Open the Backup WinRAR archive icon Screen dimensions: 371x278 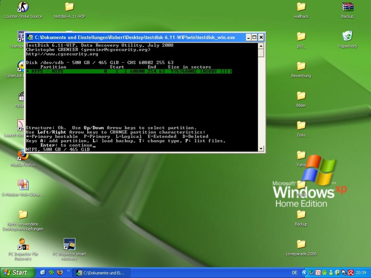(x=347, y=10)
